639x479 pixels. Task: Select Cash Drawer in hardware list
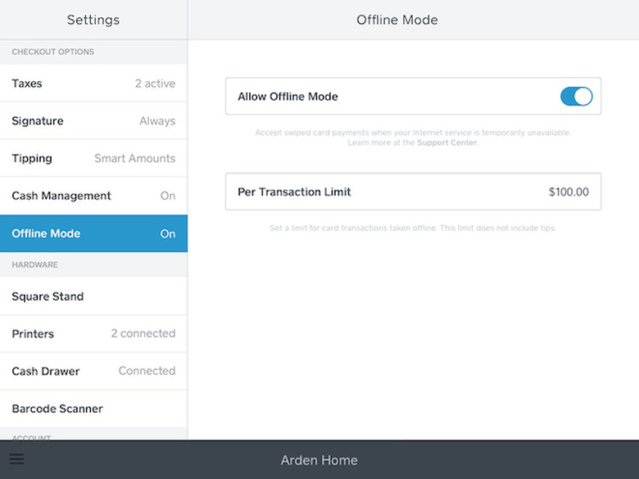[93, 371]
